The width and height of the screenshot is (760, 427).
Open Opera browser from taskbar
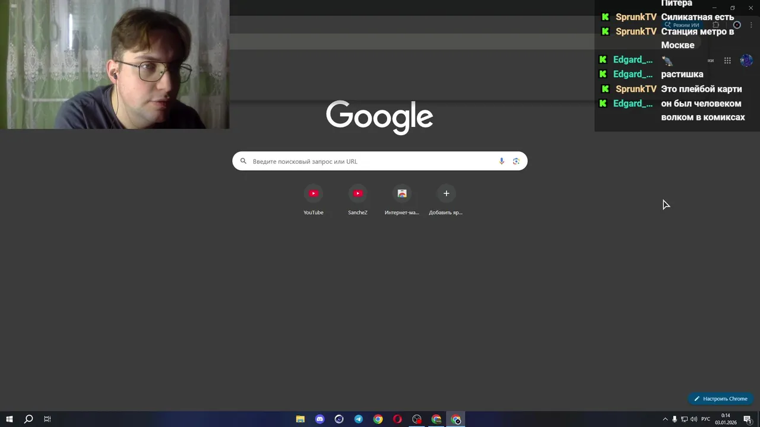coord(397,419)
